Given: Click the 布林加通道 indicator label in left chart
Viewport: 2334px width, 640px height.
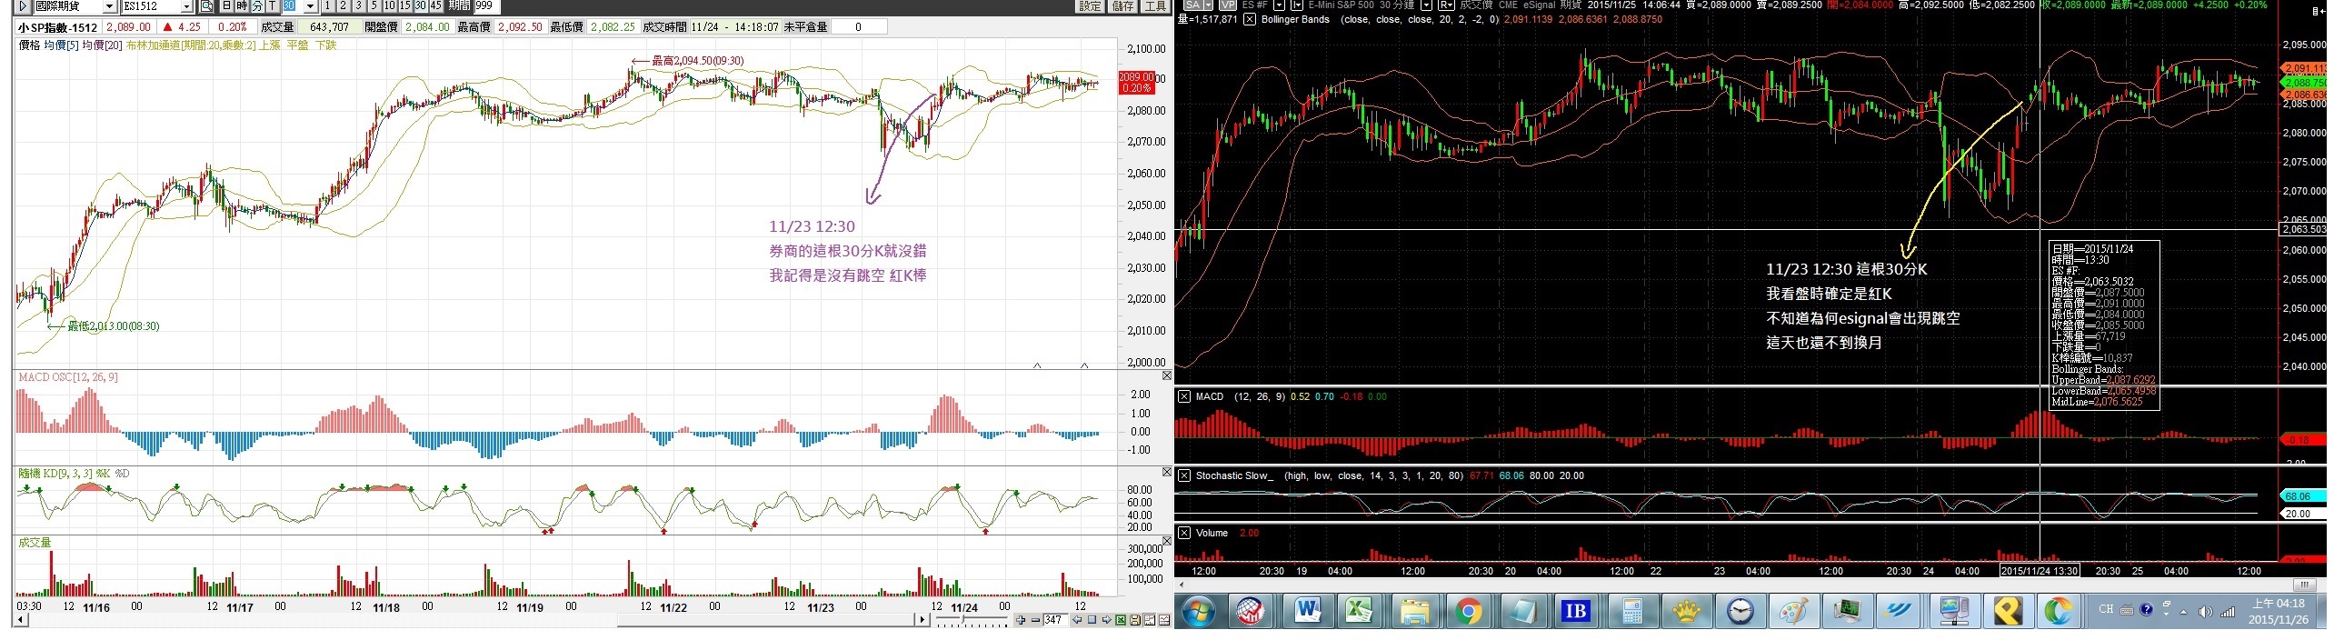Looking at the screenshot, I should (192, 45).
